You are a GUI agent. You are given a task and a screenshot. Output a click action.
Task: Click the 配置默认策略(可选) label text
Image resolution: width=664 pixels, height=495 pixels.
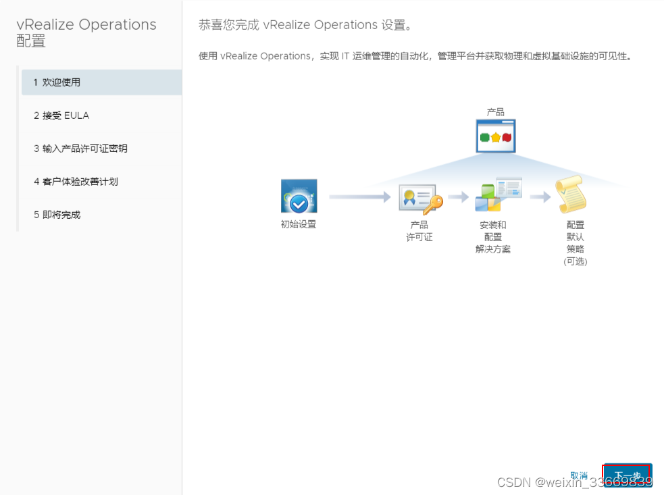(x=575, y=242)
